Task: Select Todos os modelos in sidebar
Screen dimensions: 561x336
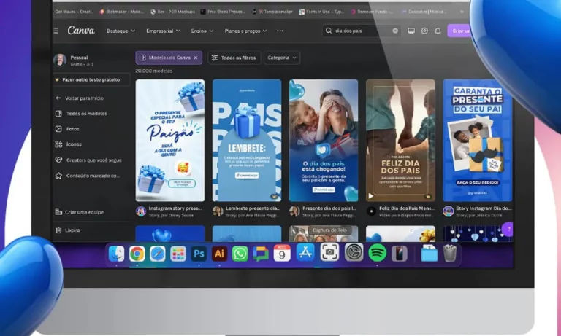Action: pos(81,114)
